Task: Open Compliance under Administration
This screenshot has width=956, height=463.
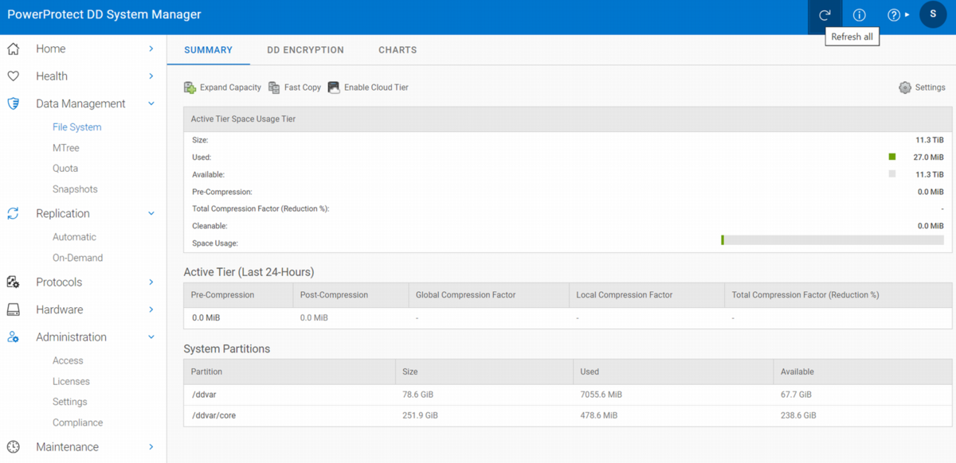Action: 77,422
